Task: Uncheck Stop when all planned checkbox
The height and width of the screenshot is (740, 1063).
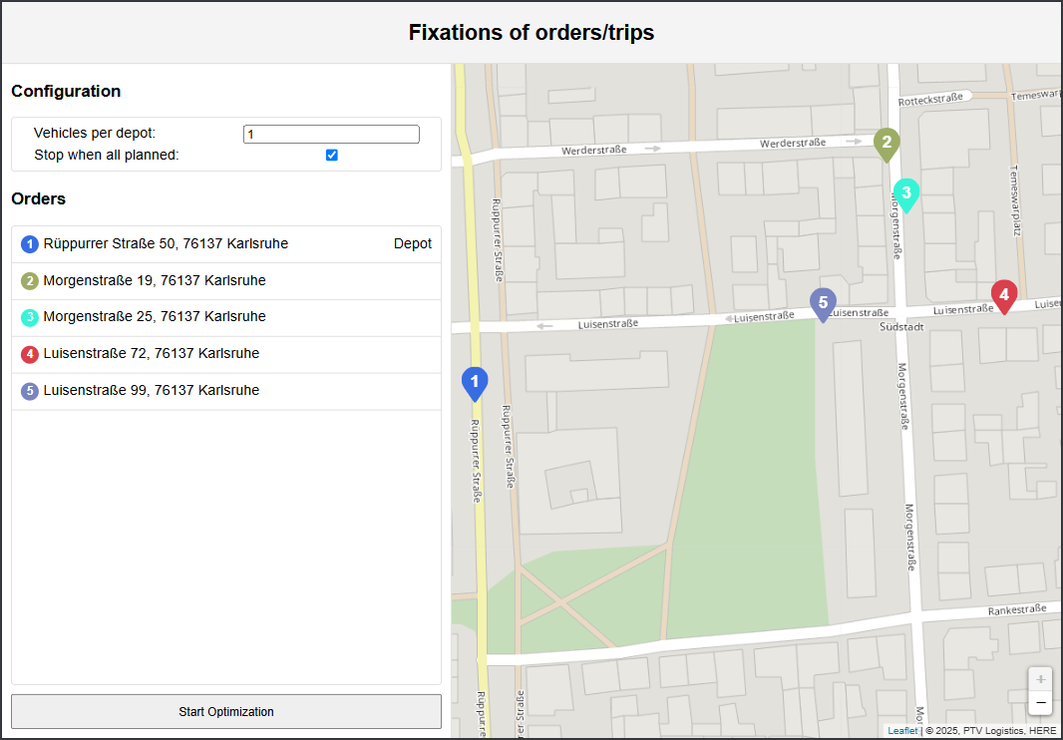Action: click(x=331, y=155)
